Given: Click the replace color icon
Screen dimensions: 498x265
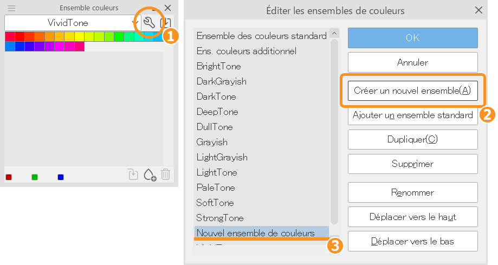Looking at the screenshot, I should pos(133,174).
